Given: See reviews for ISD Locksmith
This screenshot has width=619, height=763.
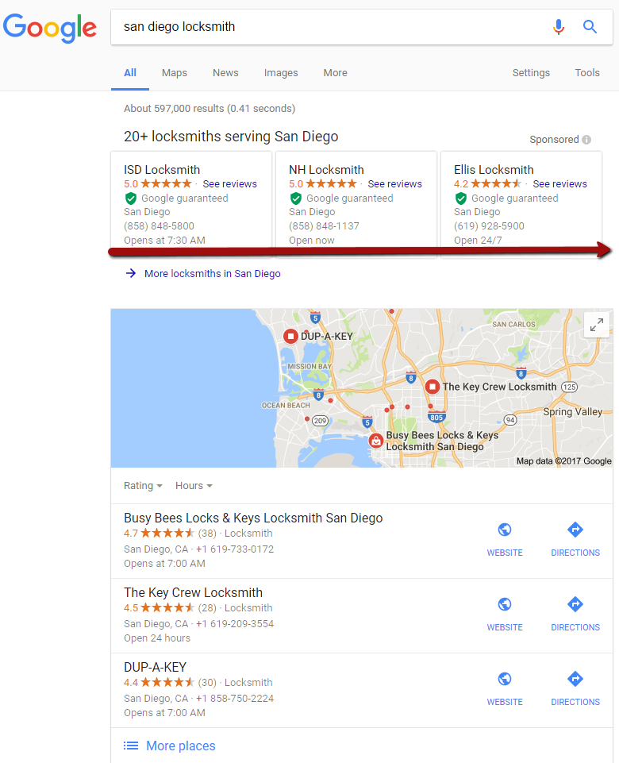Looking at the screenshot, I should pyautogui.click(x=229, y=184).
